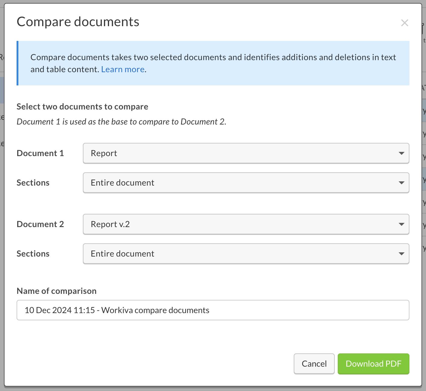Click the blue informational banner text
Viewport: 426px width, 391px height.
coord(213,63)
